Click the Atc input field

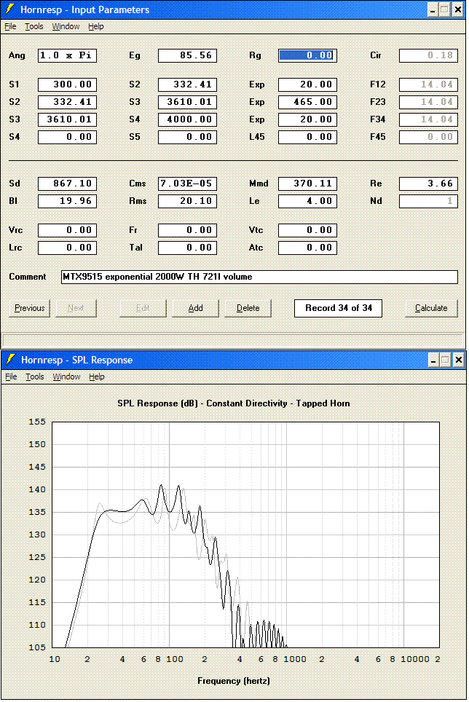(x=307, y=248)
